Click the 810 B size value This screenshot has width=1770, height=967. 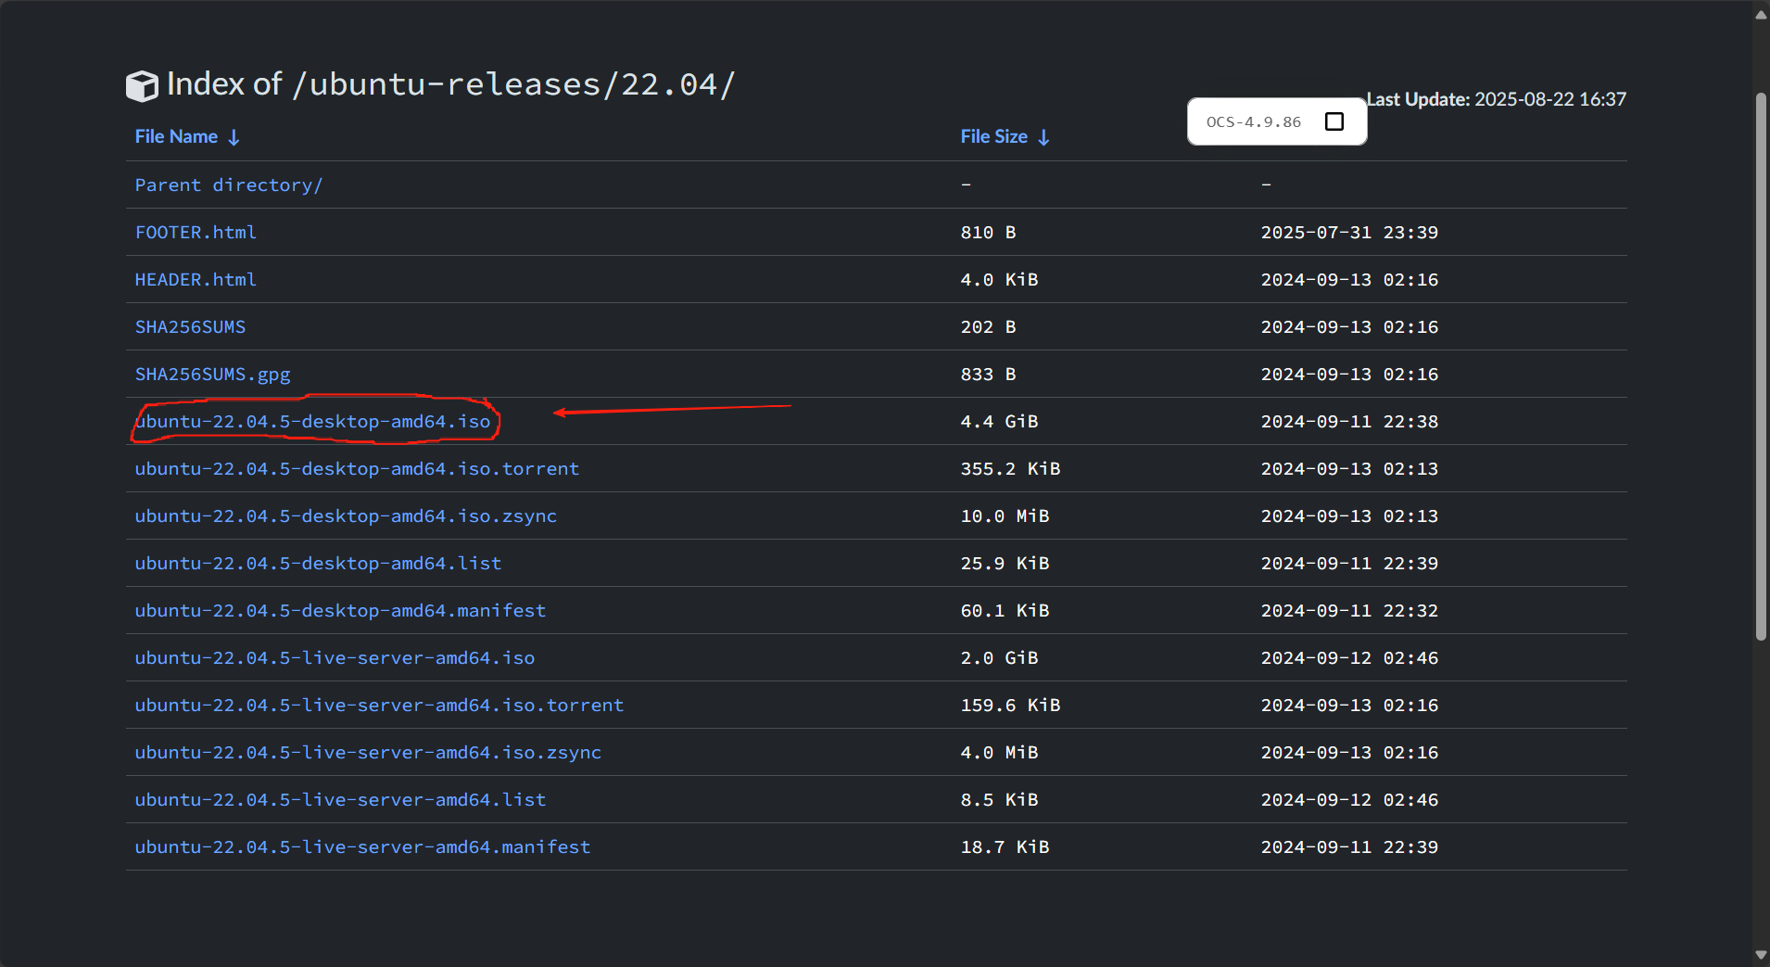pos(988,232)
